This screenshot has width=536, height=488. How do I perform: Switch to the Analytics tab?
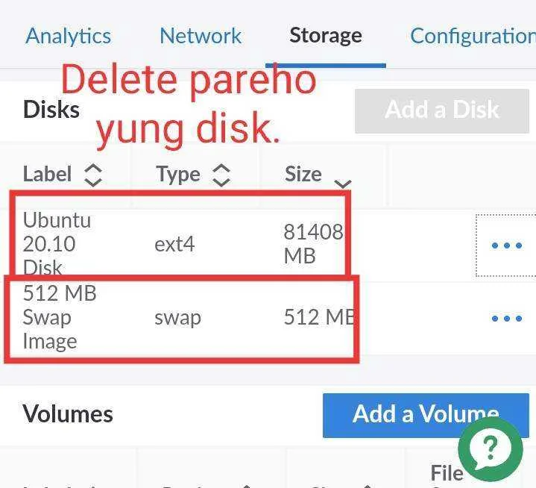69,36
